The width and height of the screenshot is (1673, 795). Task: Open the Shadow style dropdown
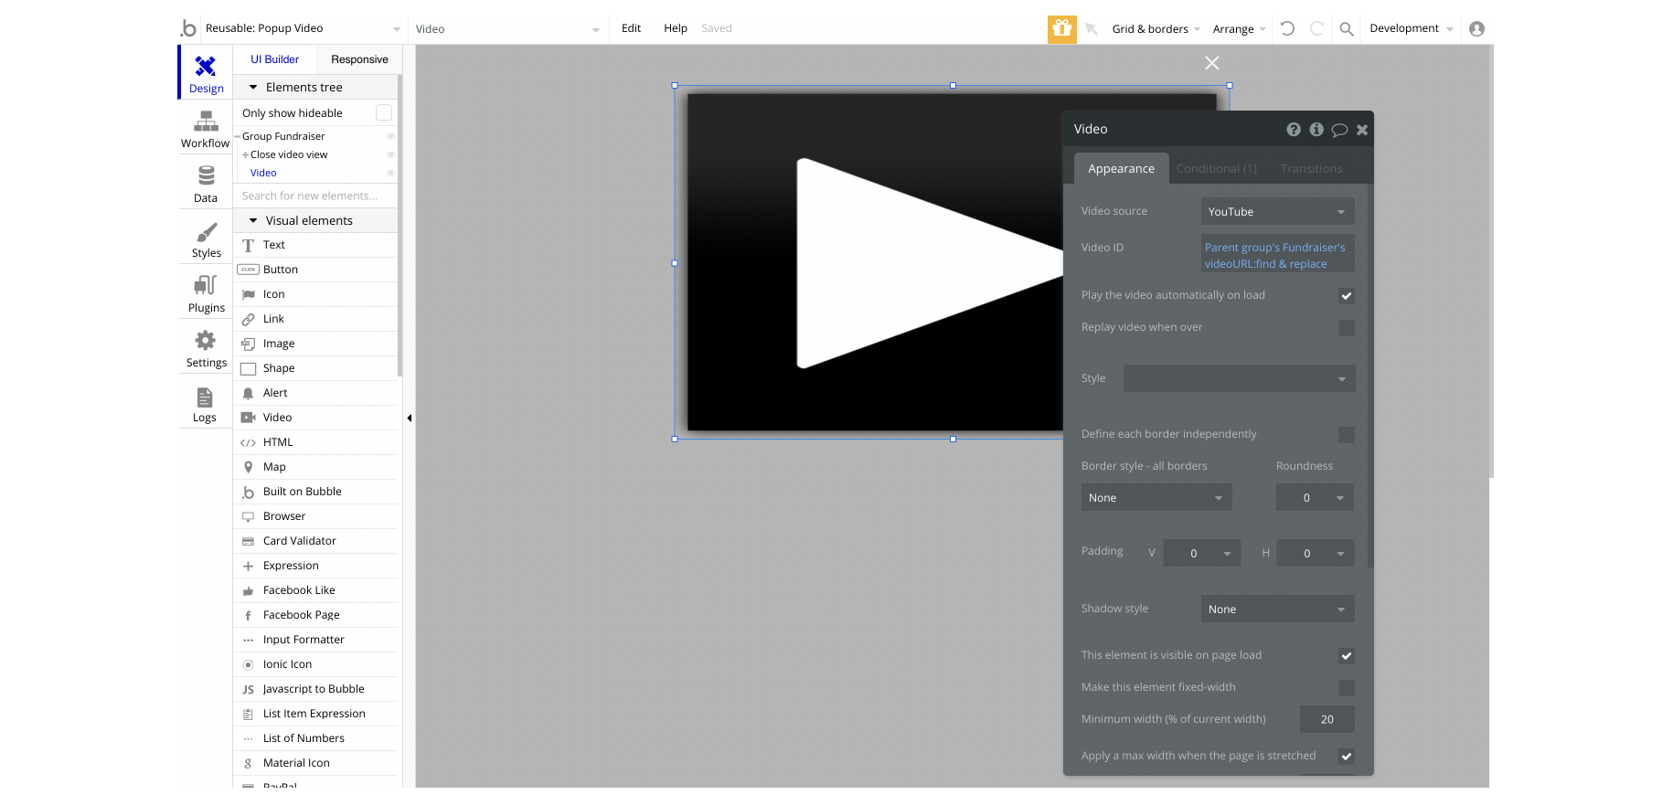1276,609
